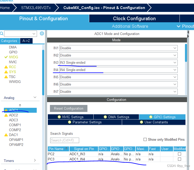Image resolution: width=194 pixels, height=170 pixels.
Task: Toggle Show only Modified Pins checkbox
Action: (x=145, y=139)
